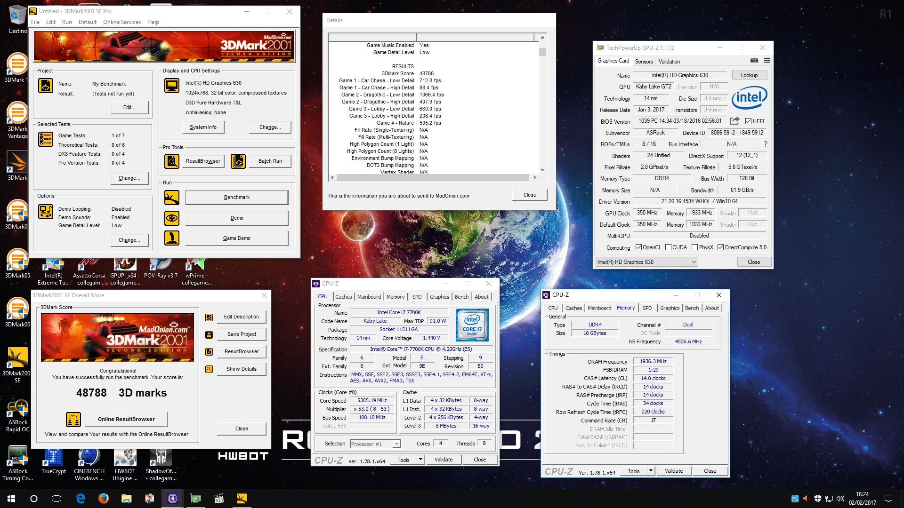The width and height of the screenshot is (904, 508).
Task: Open TrueCrypt desktop shortcut
Action: [x=53, y=461]
